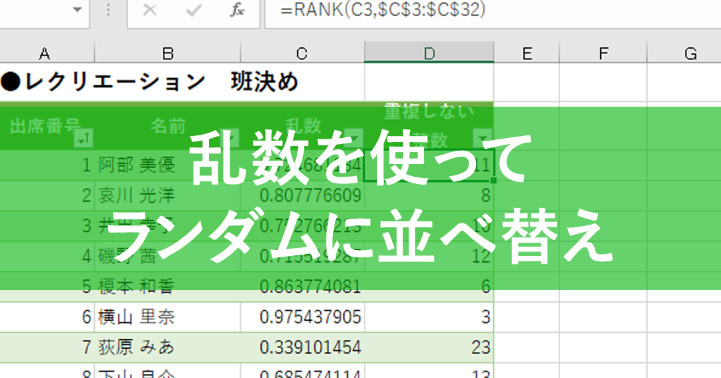Select column A header
Viewport: 721px width, 378px height.
coord(45,53)
